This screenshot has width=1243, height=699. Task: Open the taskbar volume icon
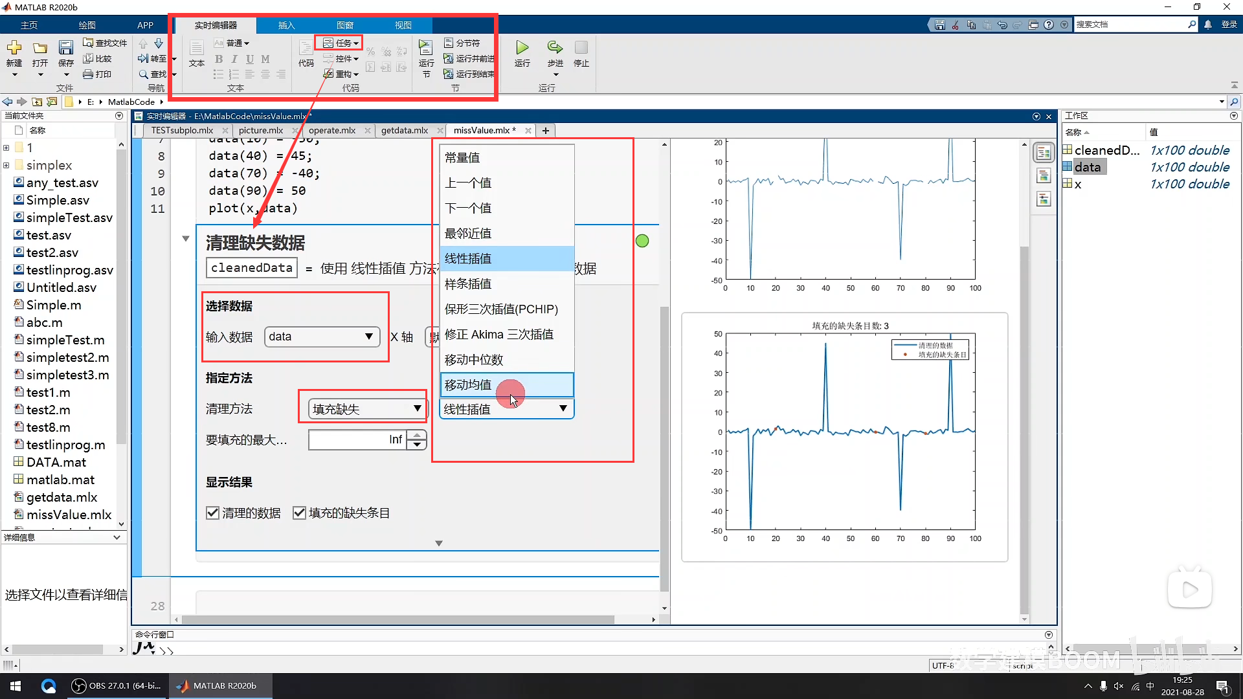coord(1119,686)
